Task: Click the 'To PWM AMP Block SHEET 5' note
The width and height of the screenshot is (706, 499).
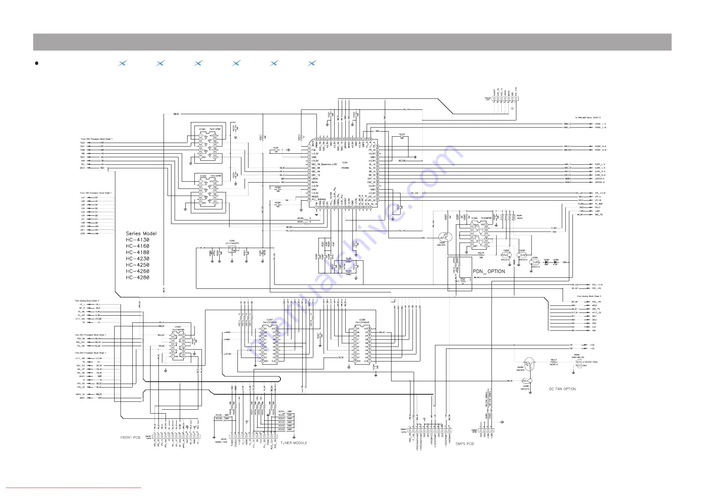Action: pyautogui.click(x=588, y=117)
